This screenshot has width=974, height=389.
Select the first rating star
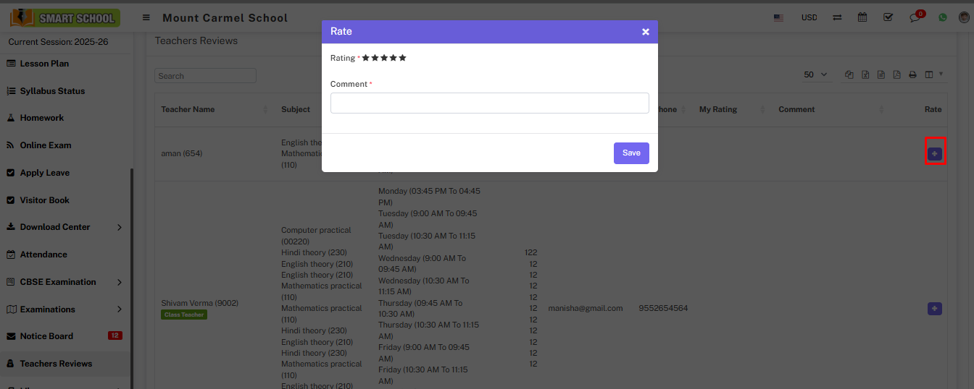point(365,58)
